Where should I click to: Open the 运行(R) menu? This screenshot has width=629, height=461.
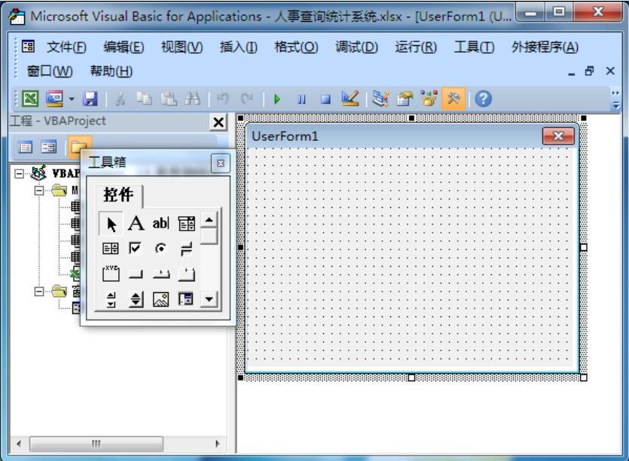(416, 47)
